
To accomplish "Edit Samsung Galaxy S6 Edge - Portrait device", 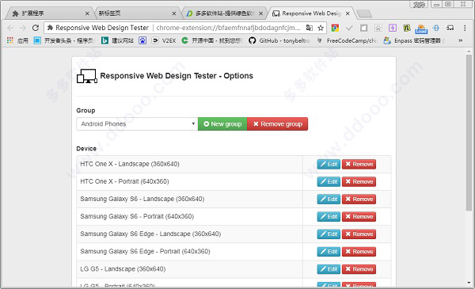I will coord(329,252).
